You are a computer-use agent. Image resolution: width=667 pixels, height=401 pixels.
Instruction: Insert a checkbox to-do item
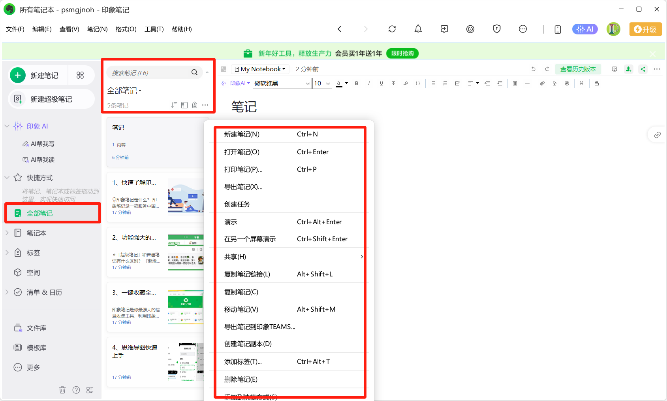457,83
